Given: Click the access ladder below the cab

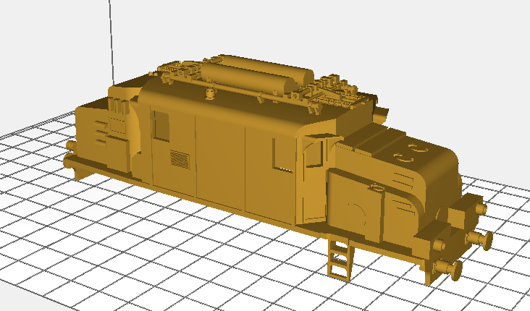Looking at the screenshot, I should point(340,258).
